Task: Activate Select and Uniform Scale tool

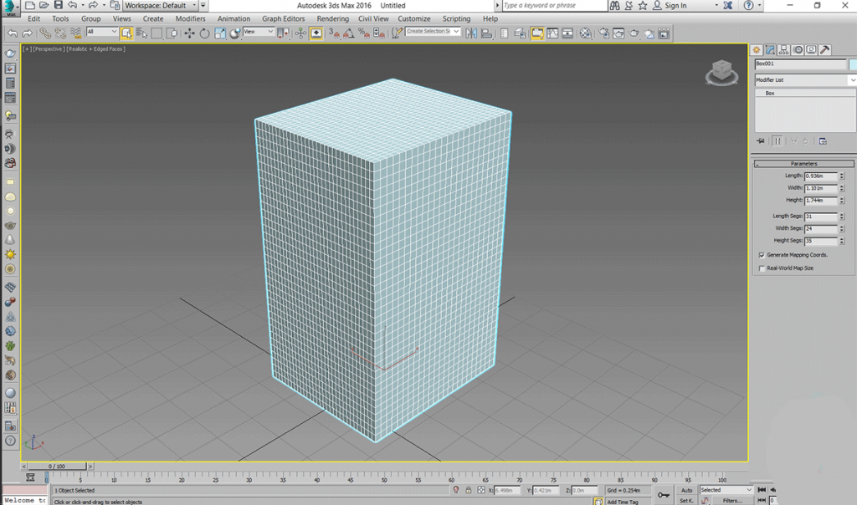Action: click(x=220, y=33)
